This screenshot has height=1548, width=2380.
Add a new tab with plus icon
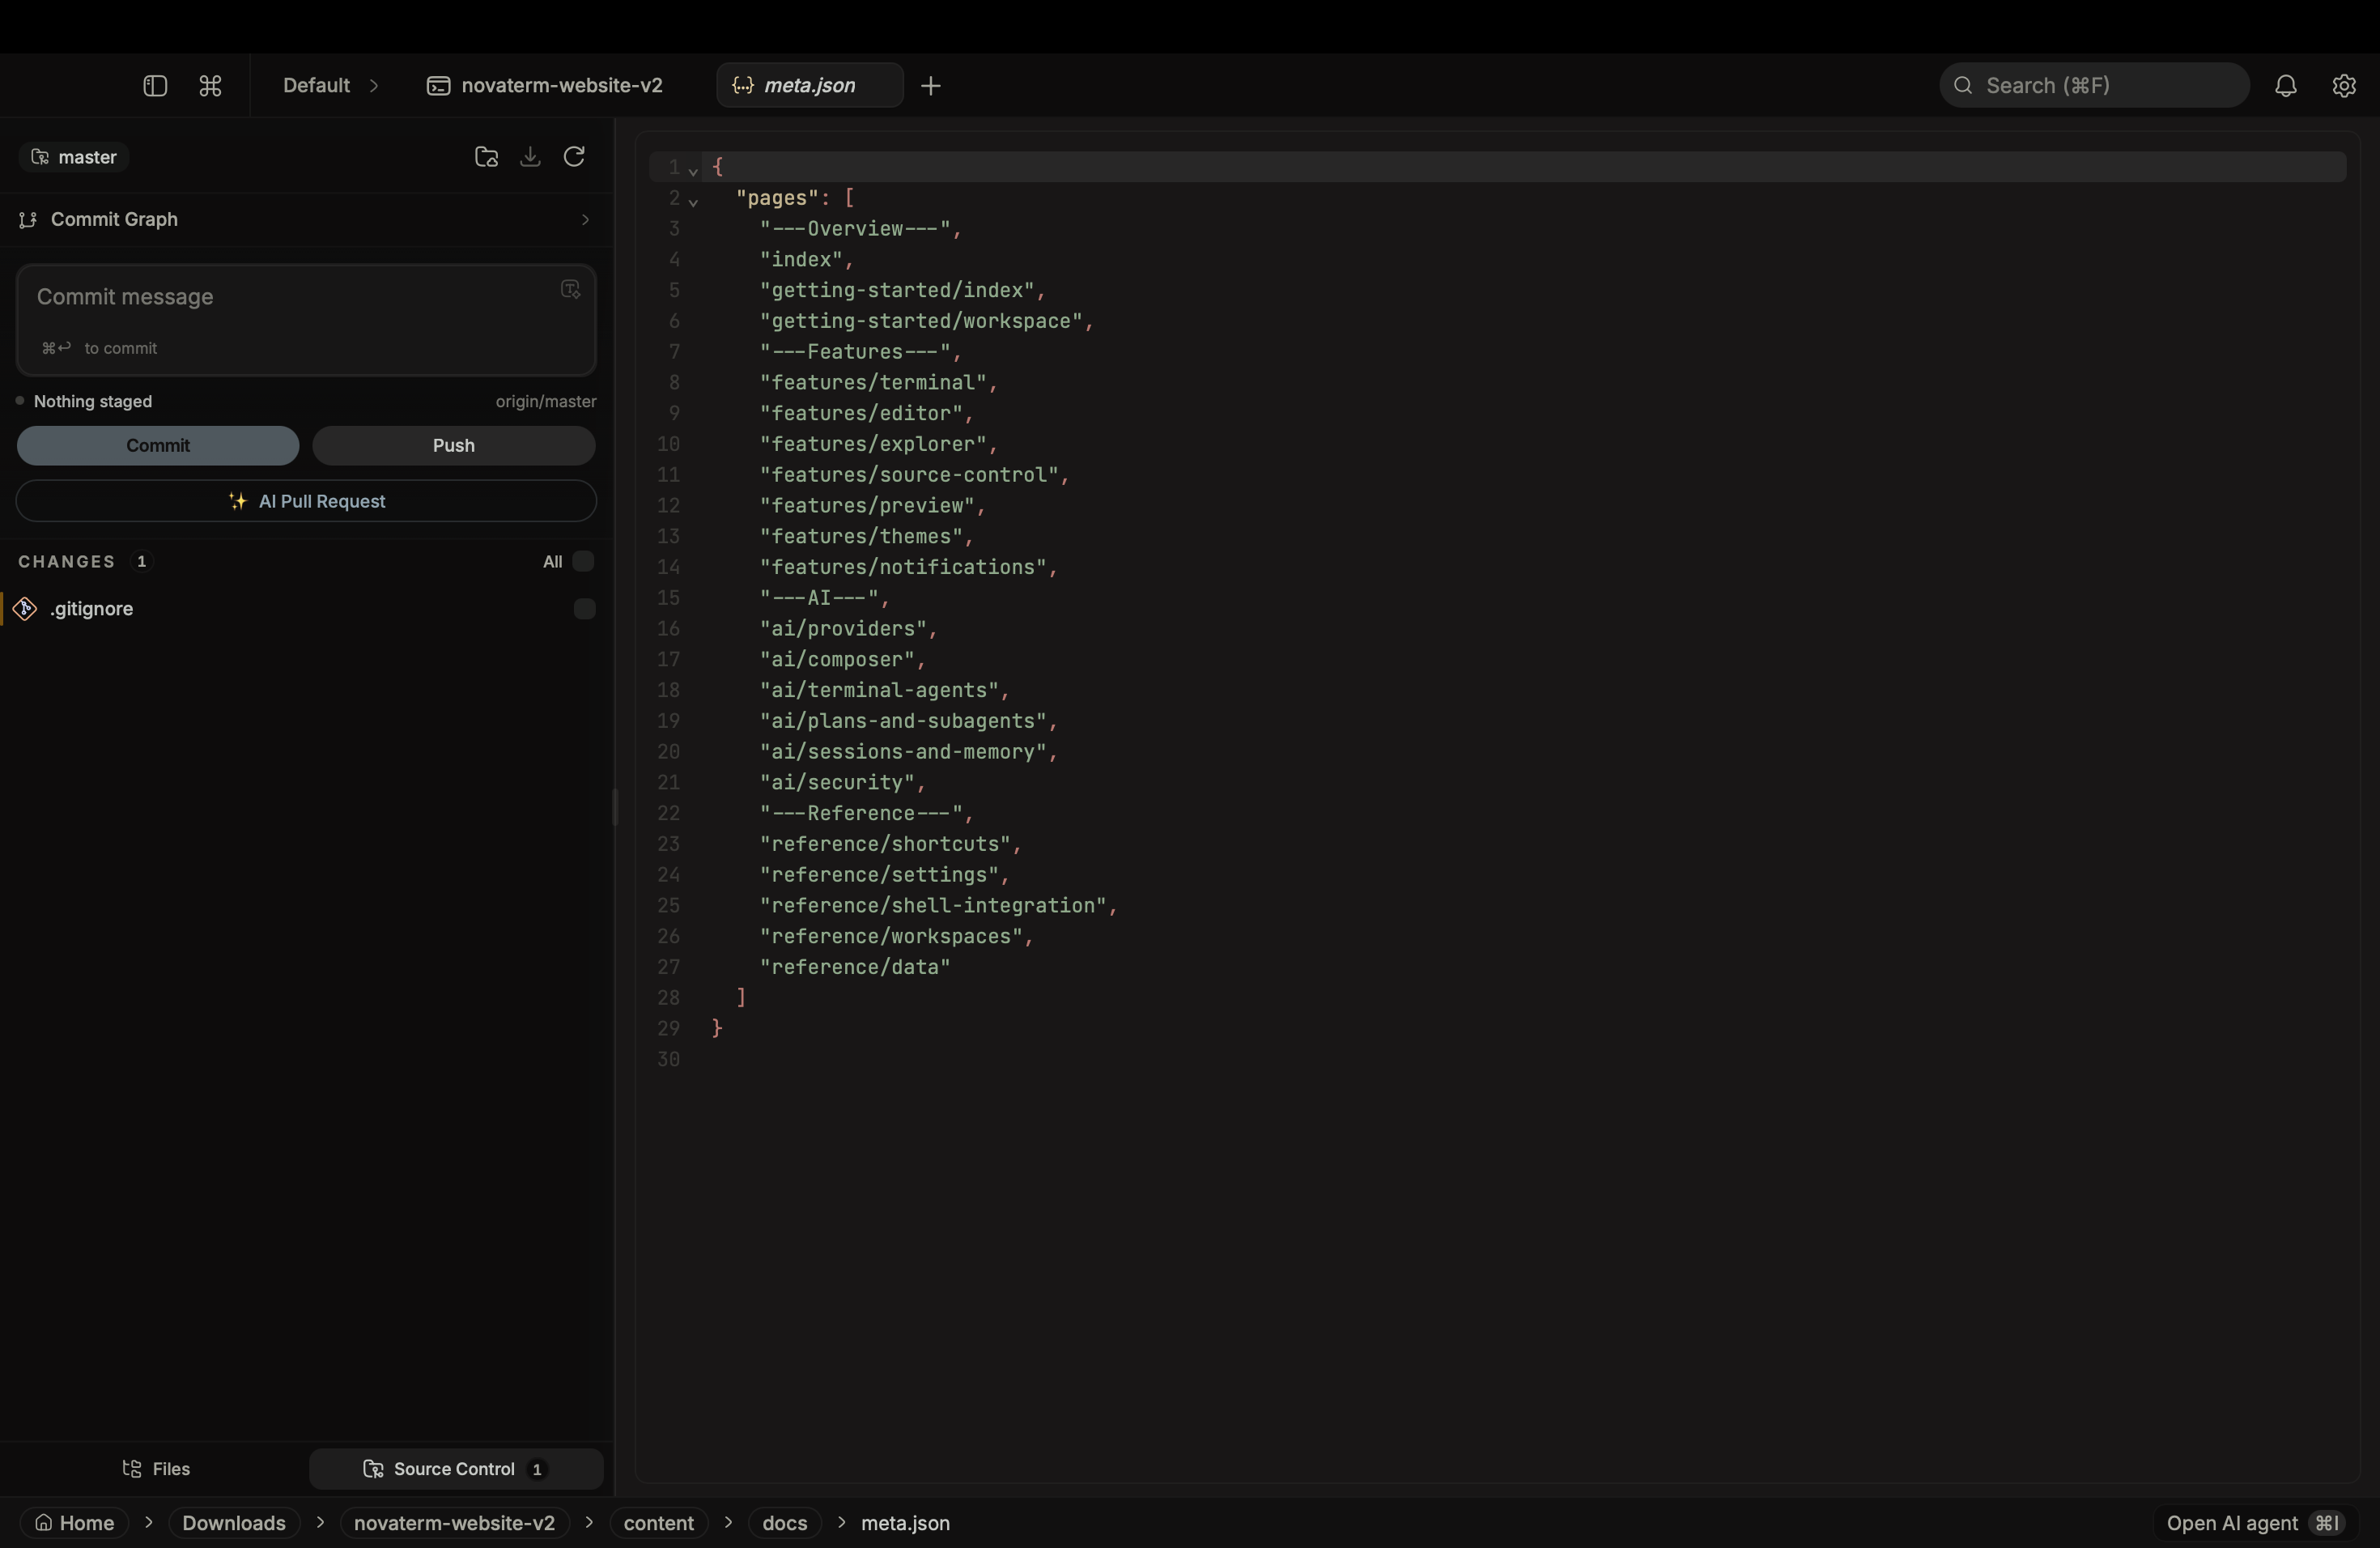tap(931, 86)
